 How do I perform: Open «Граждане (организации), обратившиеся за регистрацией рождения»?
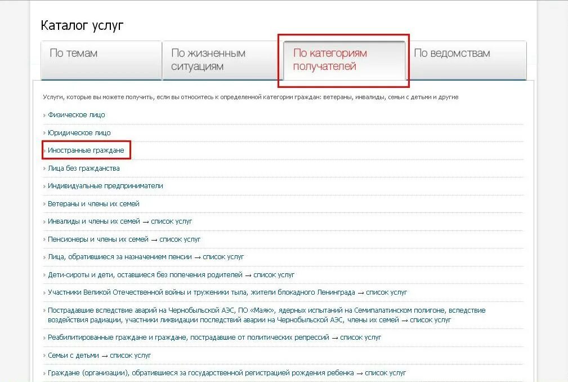(200, 372)
